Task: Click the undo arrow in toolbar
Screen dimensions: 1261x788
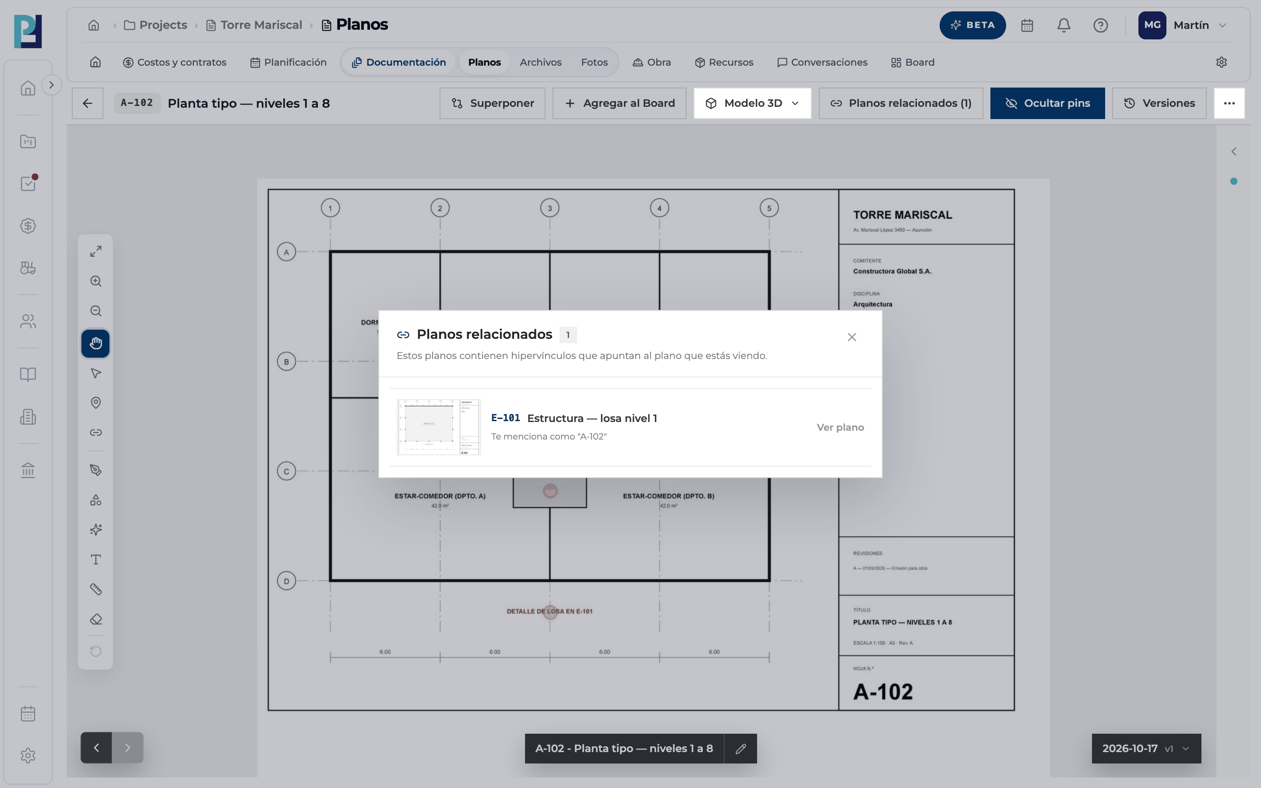Action: (95, 651)
